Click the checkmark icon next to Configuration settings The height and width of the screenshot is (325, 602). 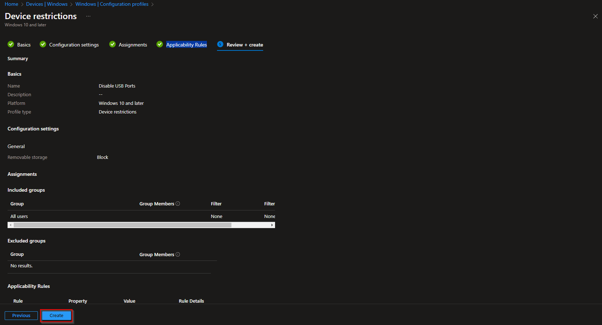click(43, 44)
